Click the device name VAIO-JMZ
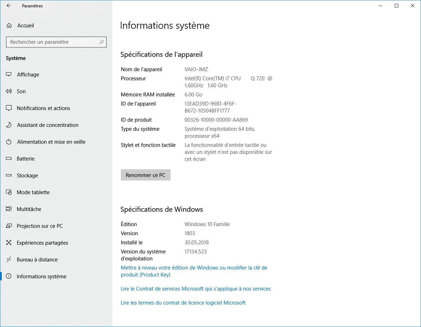The width and height of the screenshot is (421, 327). (x=196, y=69)
